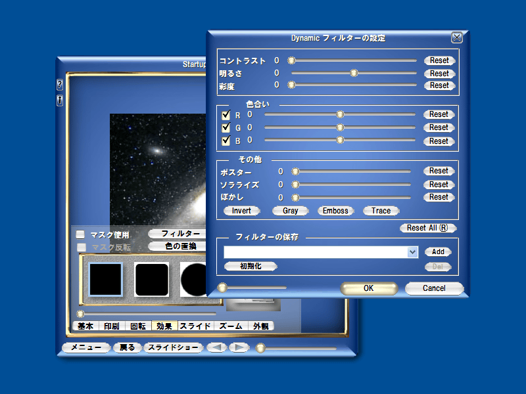Click the Emboss button
Screen dimensions: 526x394
(336, 211)
